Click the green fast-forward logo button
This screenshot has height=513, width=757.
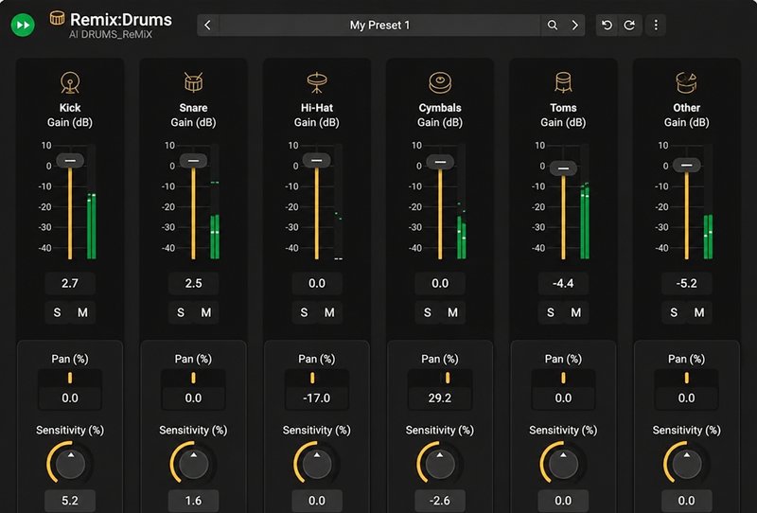point(23,25)
